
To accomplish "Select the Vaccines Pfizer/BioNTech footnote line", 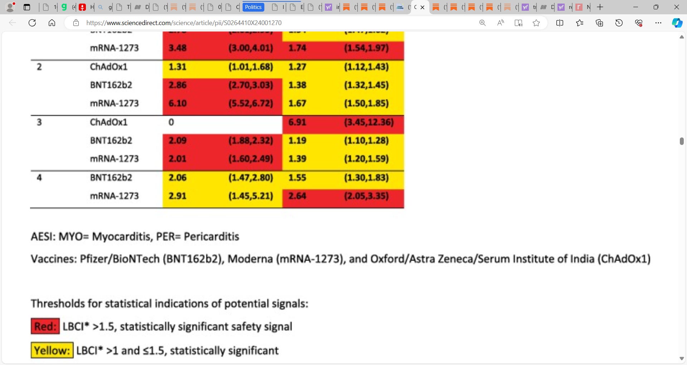I will coord(341,259).
